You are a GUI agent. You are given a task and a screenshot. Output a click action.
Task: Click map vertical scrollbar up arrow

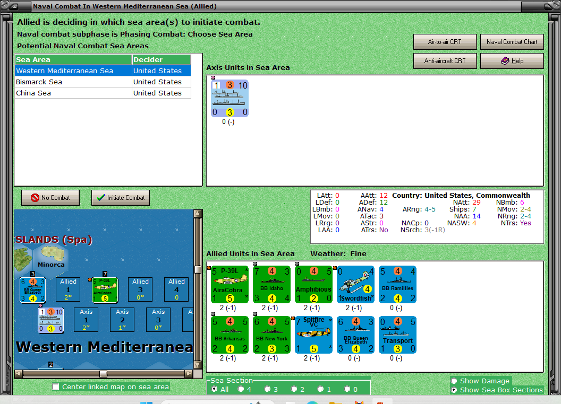point(198,214)
